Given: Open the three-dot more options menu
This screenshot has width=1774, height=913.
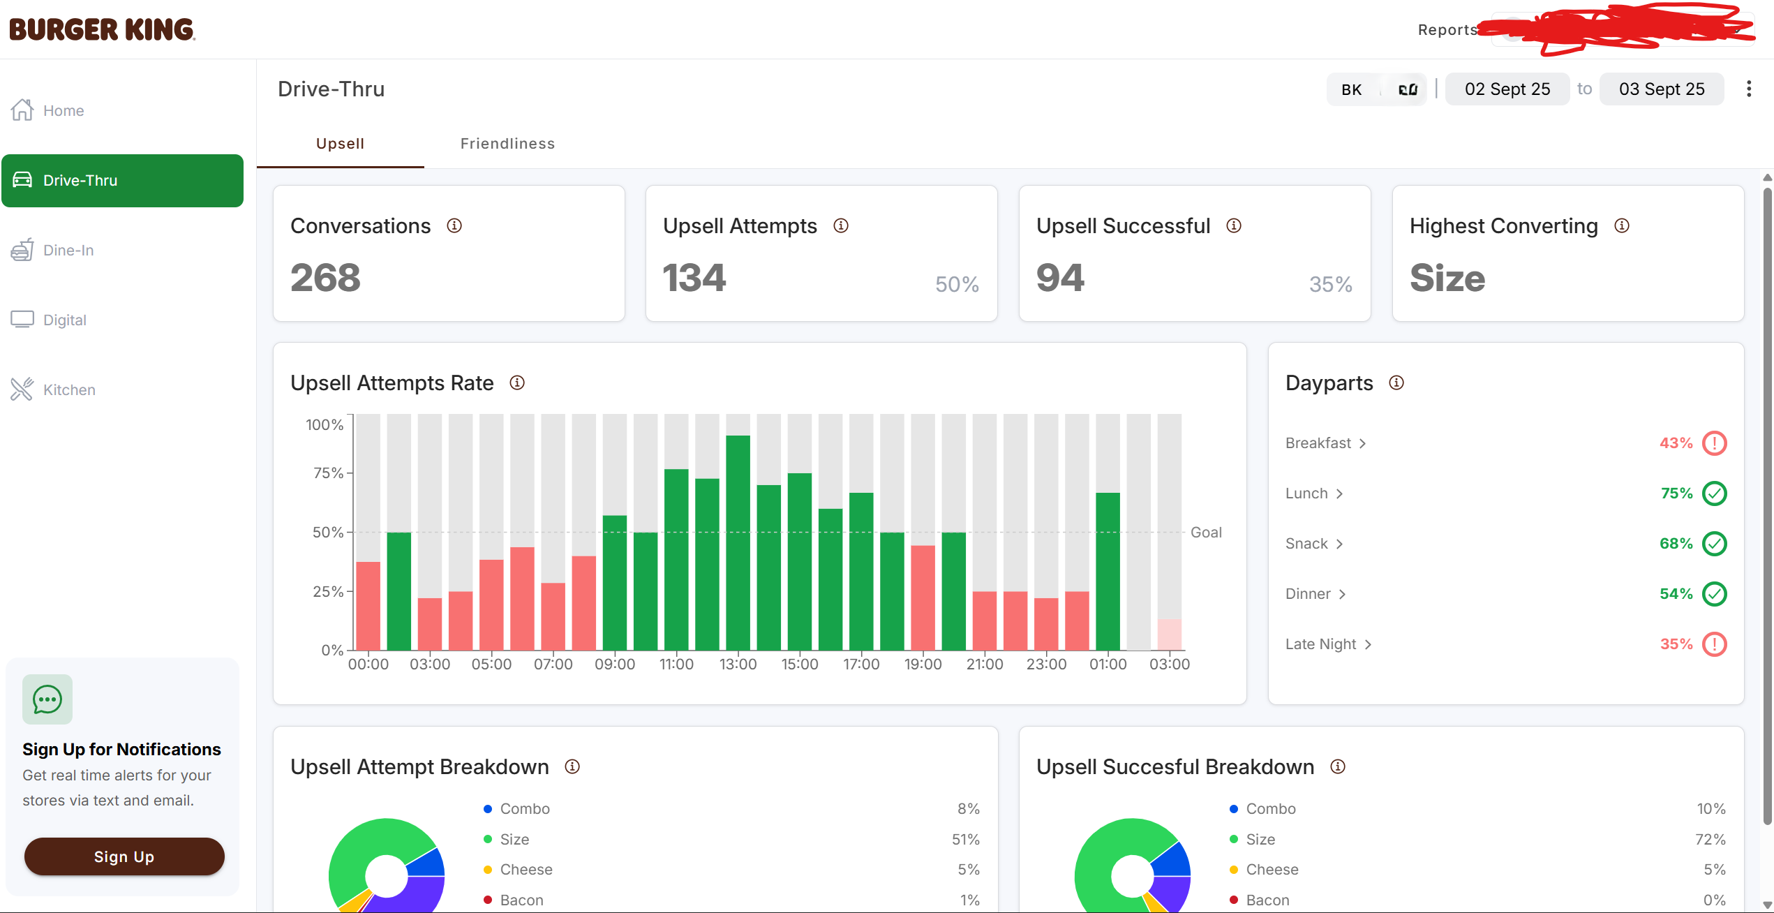Looking at the screenshot, I should 1749,89.
